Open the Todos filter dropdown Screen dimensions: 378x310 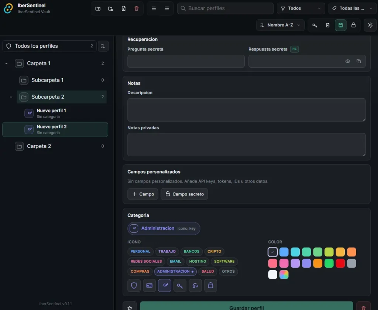tap(301, 8)
